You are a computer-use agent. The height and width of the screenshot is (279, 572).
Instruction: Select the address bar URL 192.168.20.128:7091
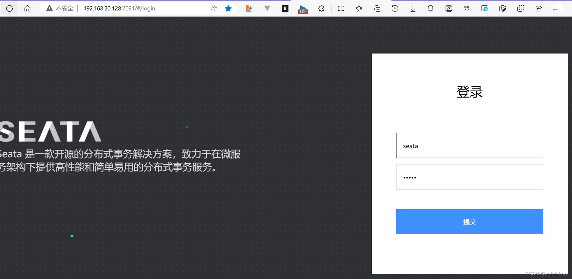119,8
